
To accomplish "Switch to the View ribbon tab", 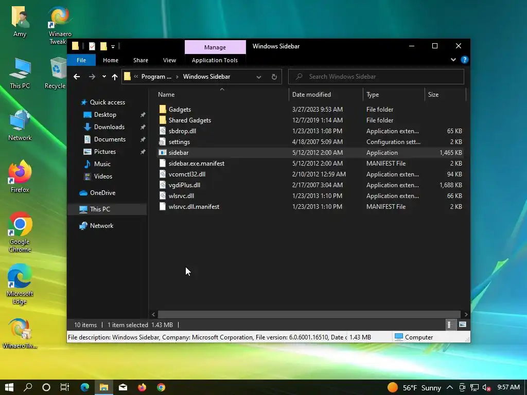I will tap(169, 60).
